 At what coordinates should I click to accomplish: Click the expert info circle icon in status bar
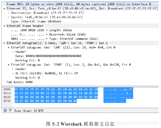pyautogui.click(x=5, y=111)
